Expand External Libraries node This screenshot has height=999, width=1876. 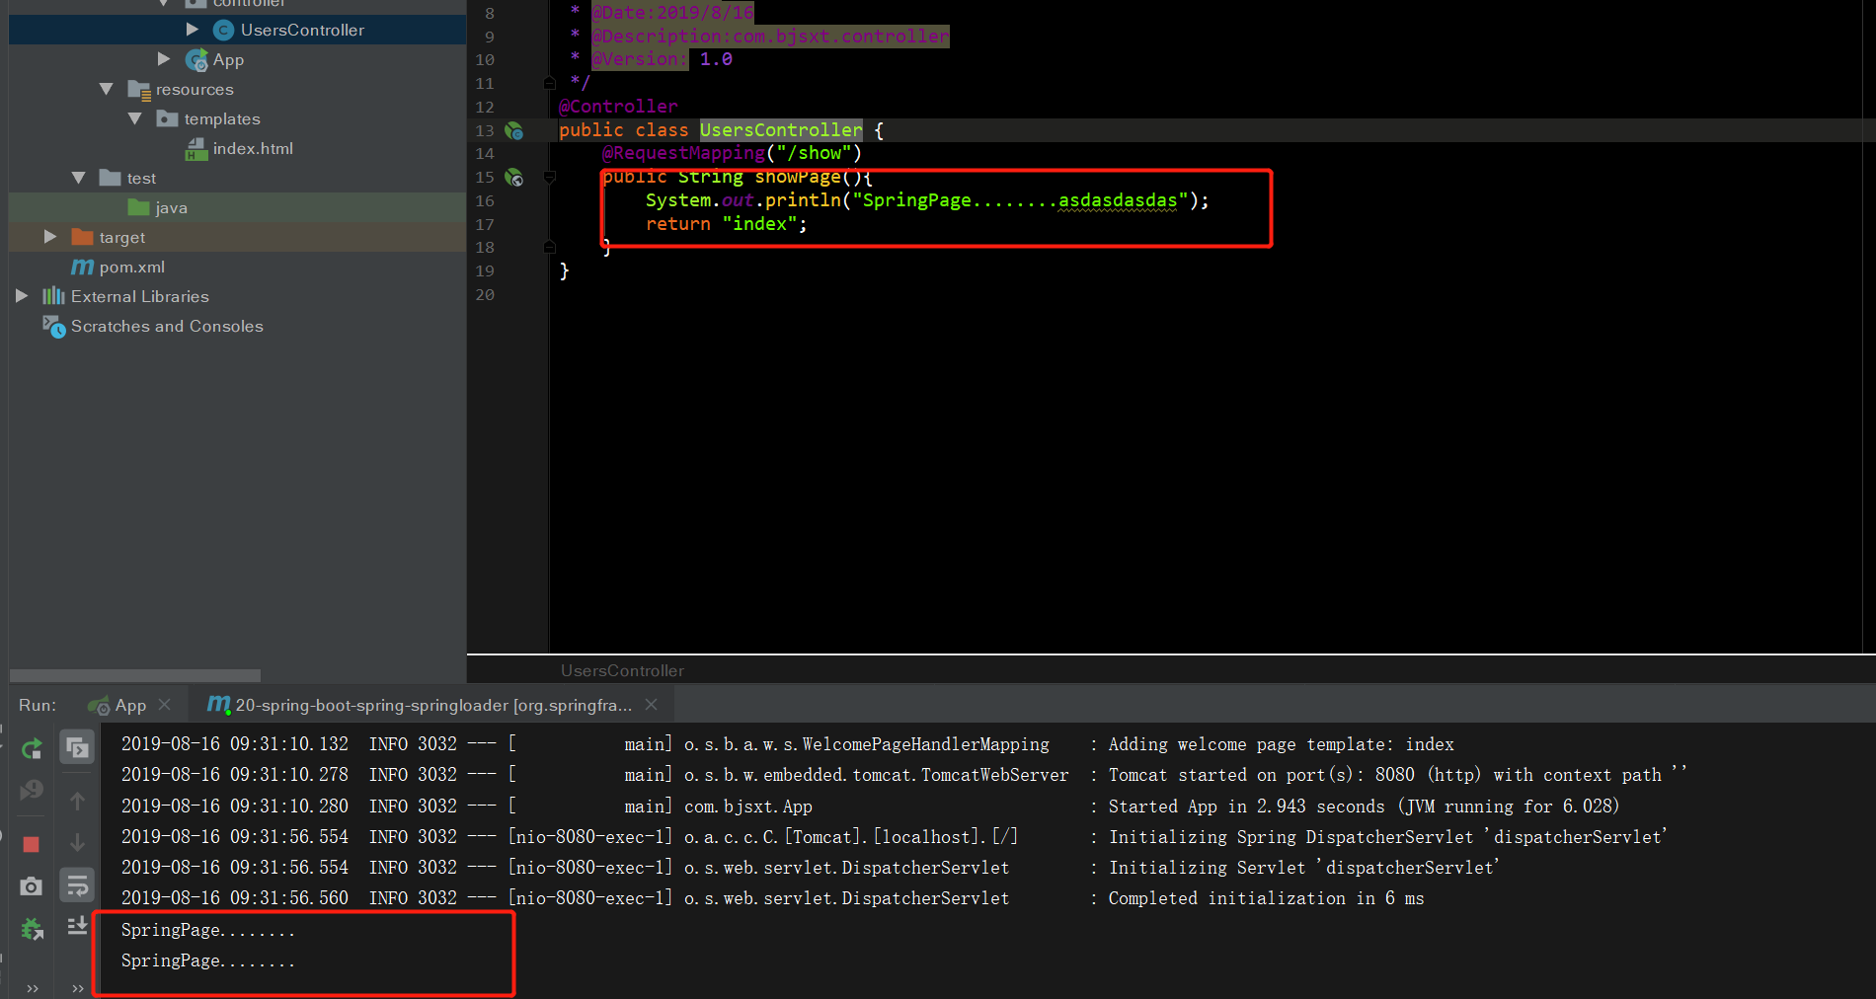click(22, 296)
